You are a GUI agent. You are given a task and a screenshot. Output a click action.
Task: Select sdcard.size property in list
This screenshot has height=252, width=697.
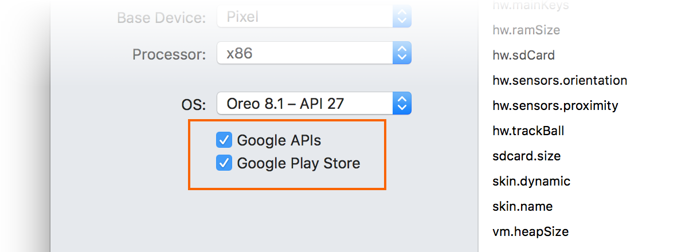coord(526,156)
